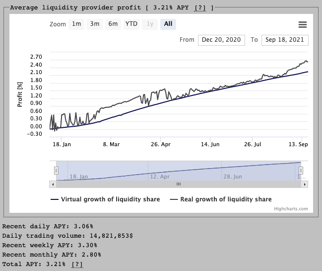Click the scrollbar center grip

(179, 184)
